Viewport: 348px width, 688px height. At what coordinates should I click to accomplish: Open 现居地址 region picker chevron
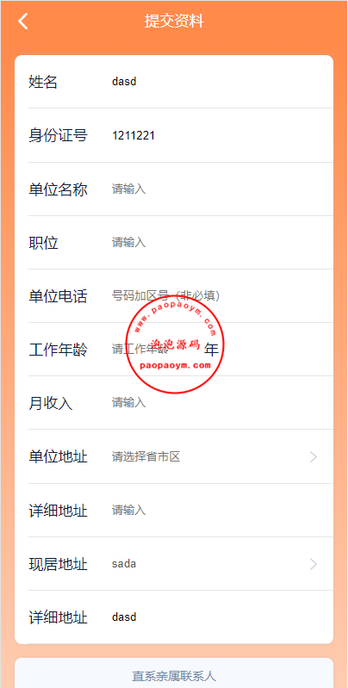point(314,564)
